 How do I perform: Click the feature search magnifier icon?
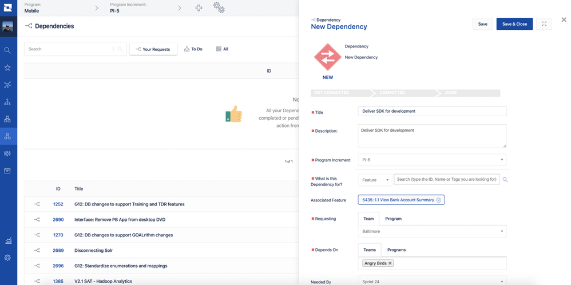(505, 180)
